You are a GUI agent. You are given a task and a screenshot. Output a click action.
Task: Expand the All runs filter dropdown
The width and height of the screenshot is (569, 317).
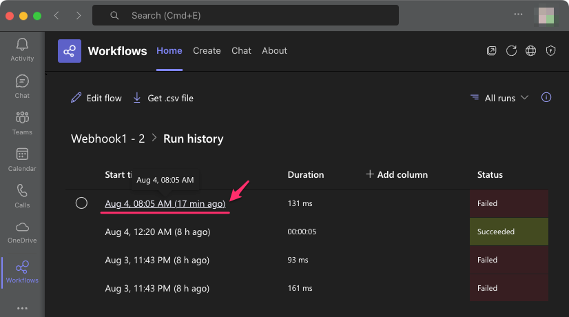coord(499,98)
